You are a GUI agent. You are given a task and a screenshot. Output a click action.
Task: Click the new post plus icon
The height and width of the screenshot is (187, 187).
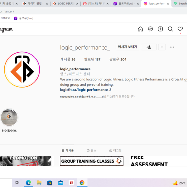click(160, 29)
